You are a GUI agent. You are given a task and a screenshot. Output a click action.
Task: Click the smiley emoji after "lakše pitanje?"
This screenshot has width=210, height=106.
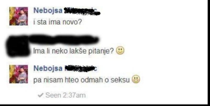click(x=120, y=50)
